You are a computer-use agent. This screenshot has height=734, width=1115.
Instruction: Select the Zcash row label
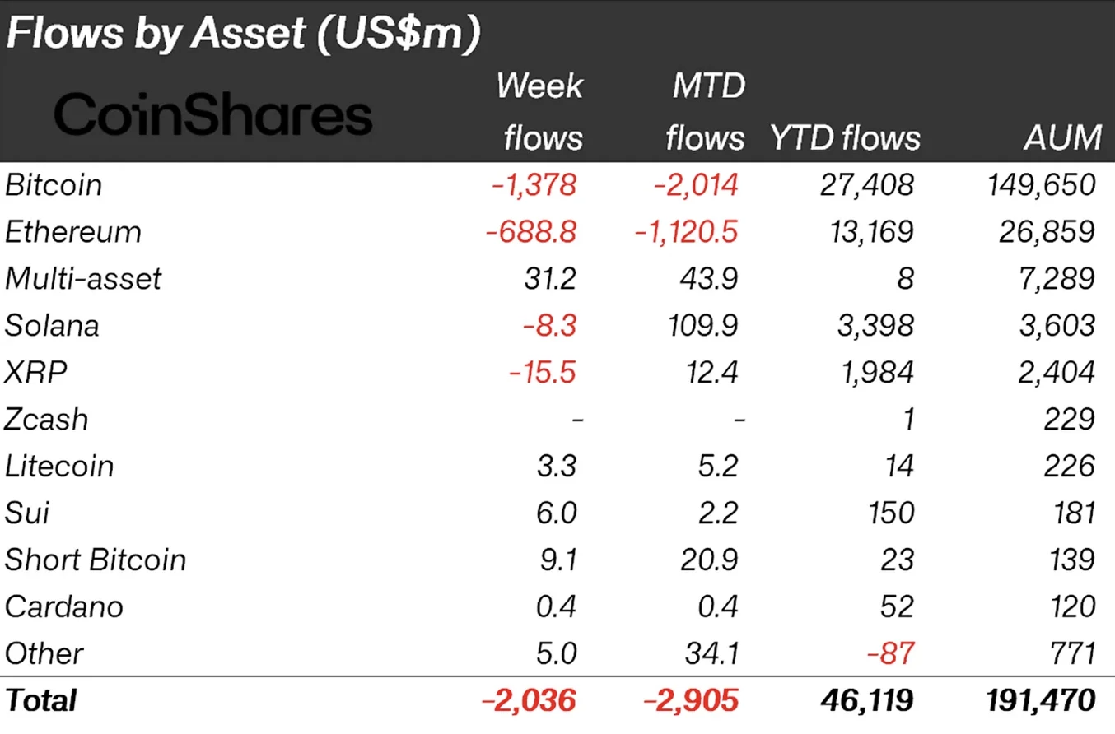pyautogui.click(x=46, y=420)
